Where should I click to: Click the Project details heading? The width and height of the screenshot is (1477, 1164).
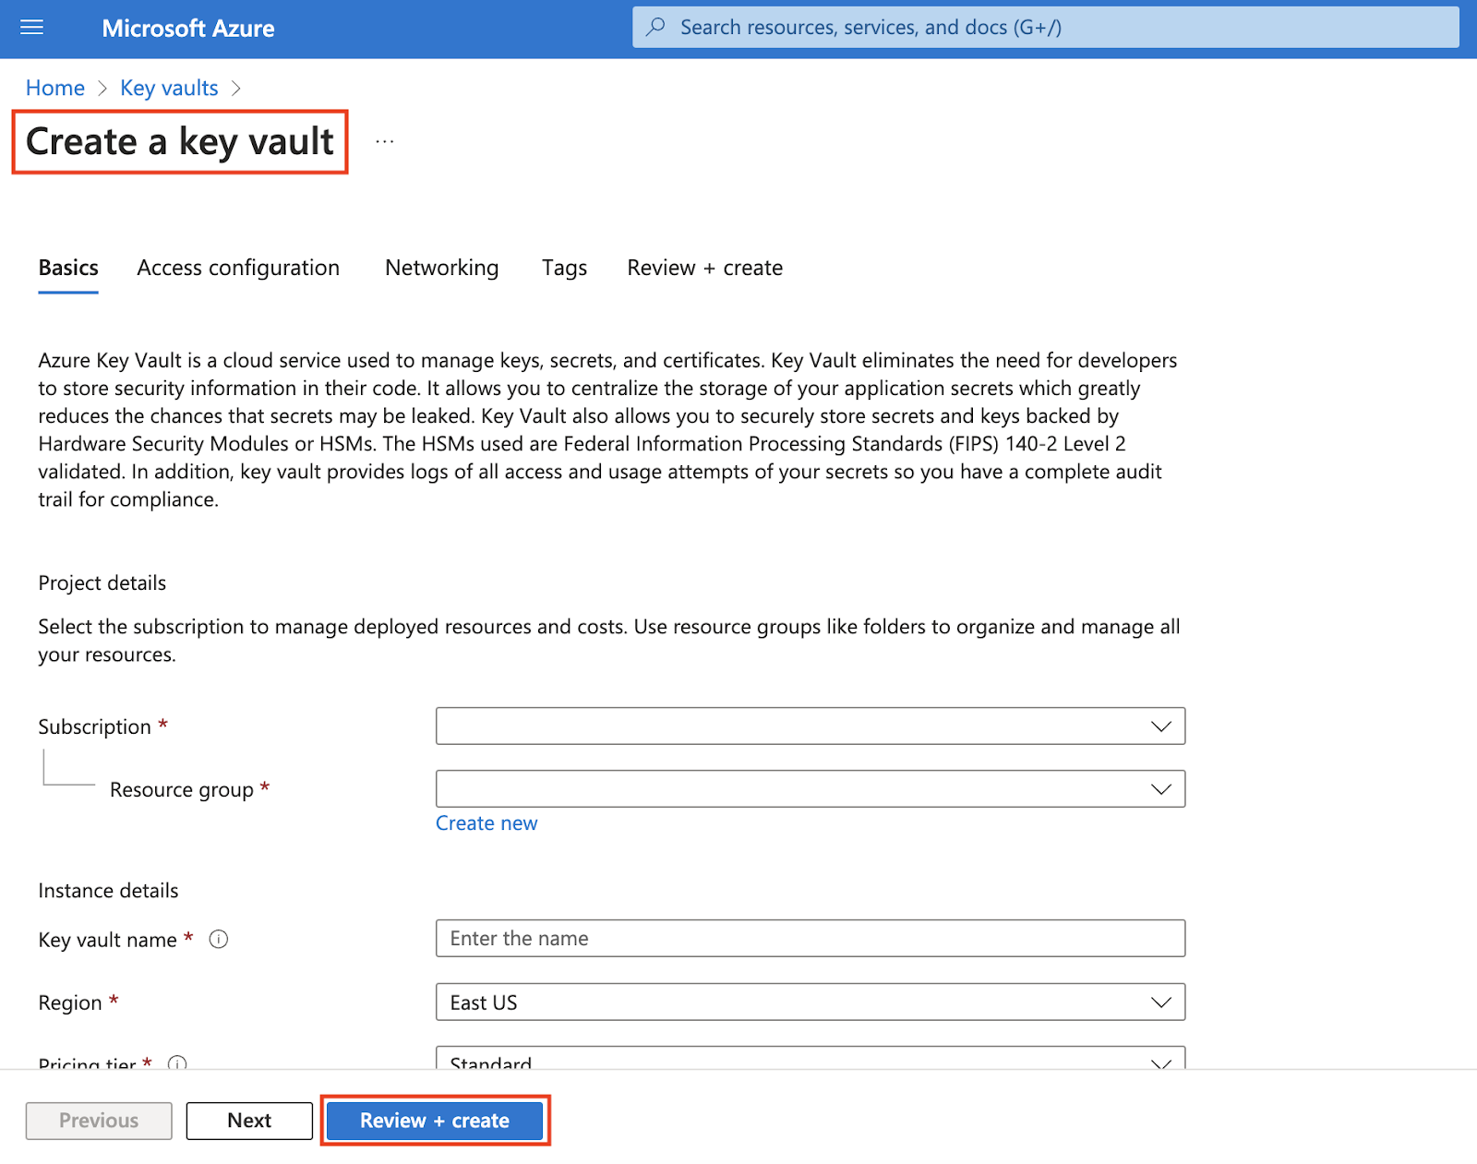click(102, 583)
